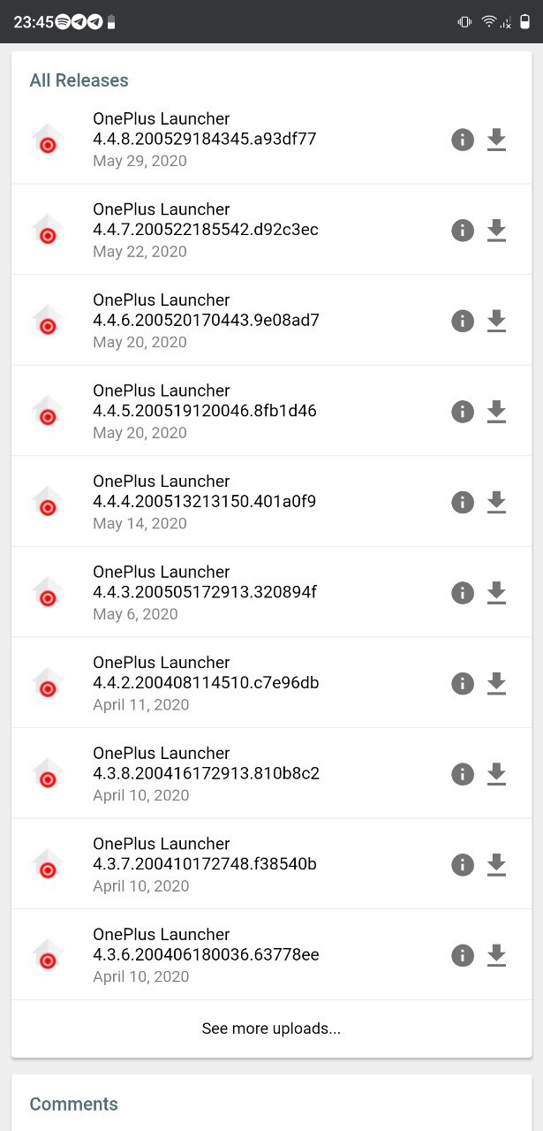Tap the launcher app icon beside version 4.4.5
543x1131 pixels.
pos(48,412)
